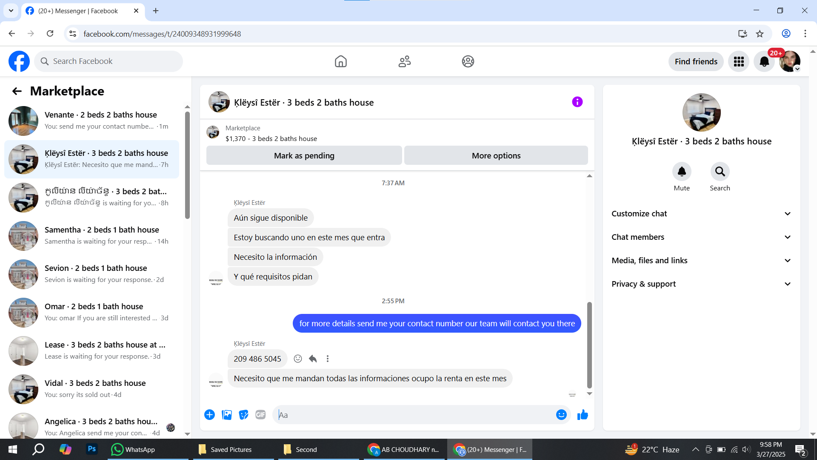Click More options button

click(496, 155)
